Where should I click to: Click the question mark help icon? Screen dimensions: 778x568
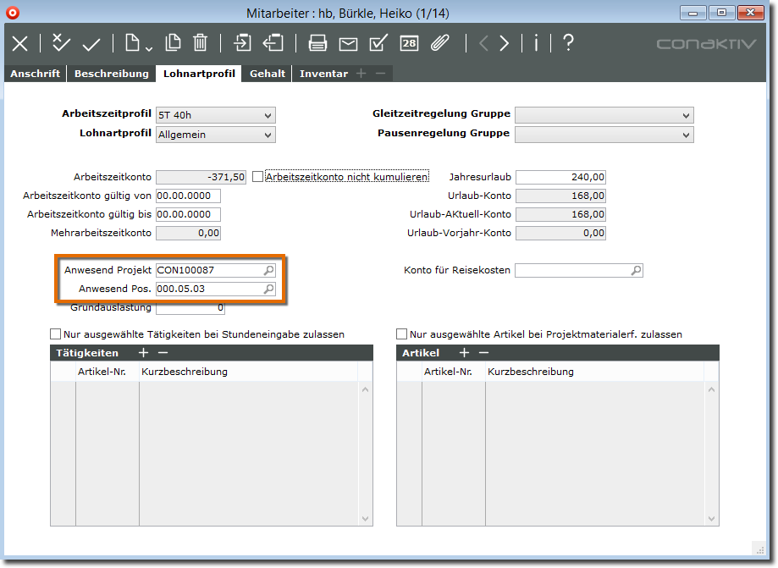(x=568, y=43)
